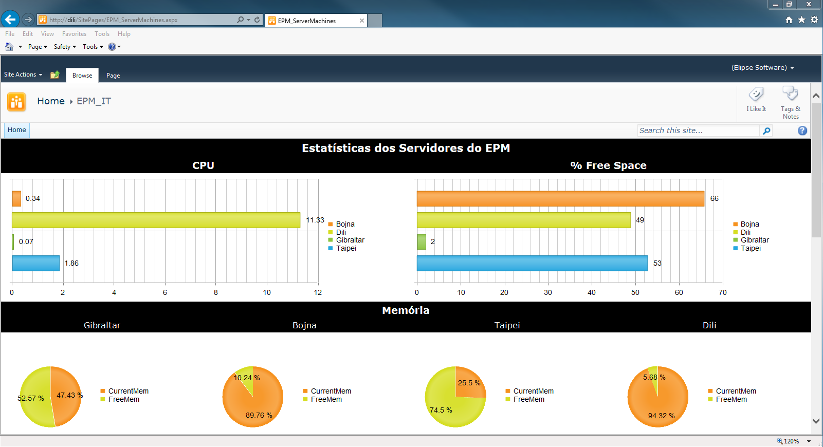Screen dimensions: 823x447
Task: Open the SharePoint help question icon
Action: pyautogui.click(x=802, y=131)
